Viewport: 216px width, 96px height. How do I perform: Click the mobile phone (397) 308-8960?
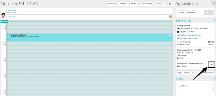point(201,28)
